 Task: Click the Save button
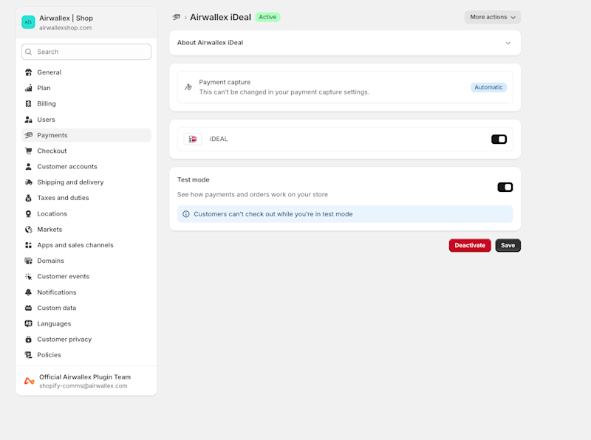coord(508,245)
